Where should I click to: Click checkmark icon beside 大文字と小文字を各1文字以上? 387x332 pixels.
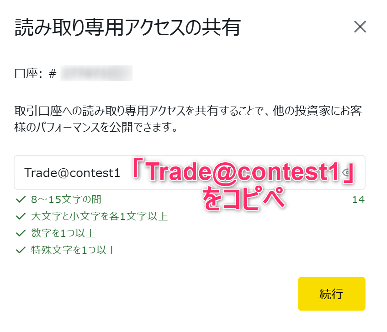21,216
